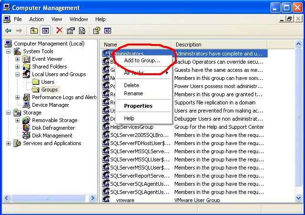Open the Action menu

36,19
